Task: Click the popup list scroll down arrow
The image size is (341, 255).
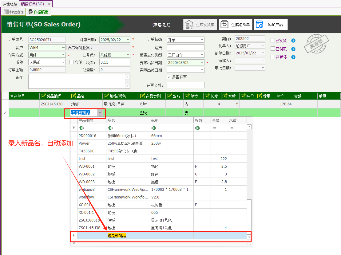Action: [x=249, y=237]
